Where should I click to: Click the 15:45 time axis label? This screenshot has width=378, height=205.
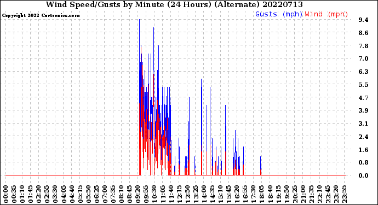[228, 194]
